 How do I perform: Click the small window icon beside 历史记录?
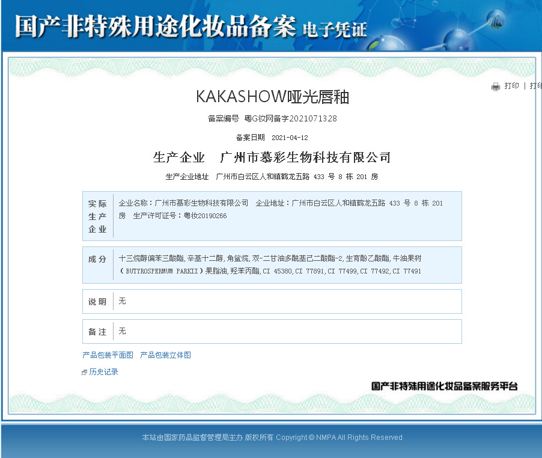[x=84, y=371]
